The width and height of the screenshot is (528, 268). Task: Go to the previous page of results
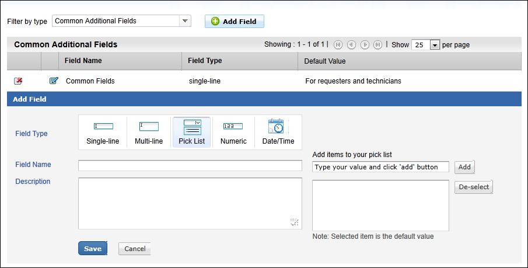click(x=351, y=44)
